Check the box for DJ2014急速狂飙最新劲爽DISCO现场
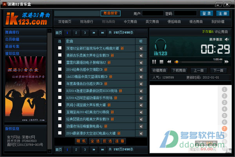235x157 pixels. [60, 90]
